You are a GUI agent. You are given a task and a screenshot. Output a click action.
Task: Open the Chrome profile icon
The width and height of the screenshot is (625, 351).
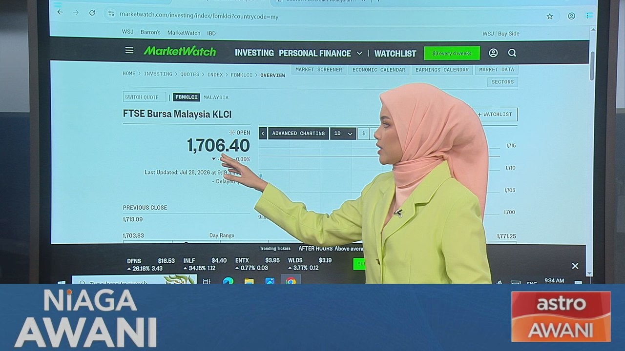[571, 16]
